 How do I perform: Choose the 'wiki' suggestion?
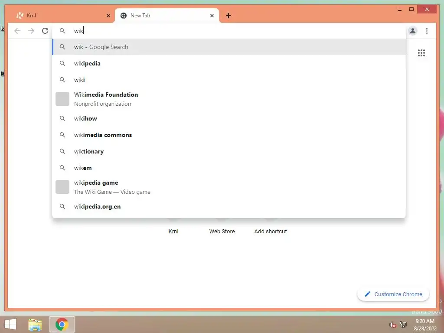(x=229, y=80)
